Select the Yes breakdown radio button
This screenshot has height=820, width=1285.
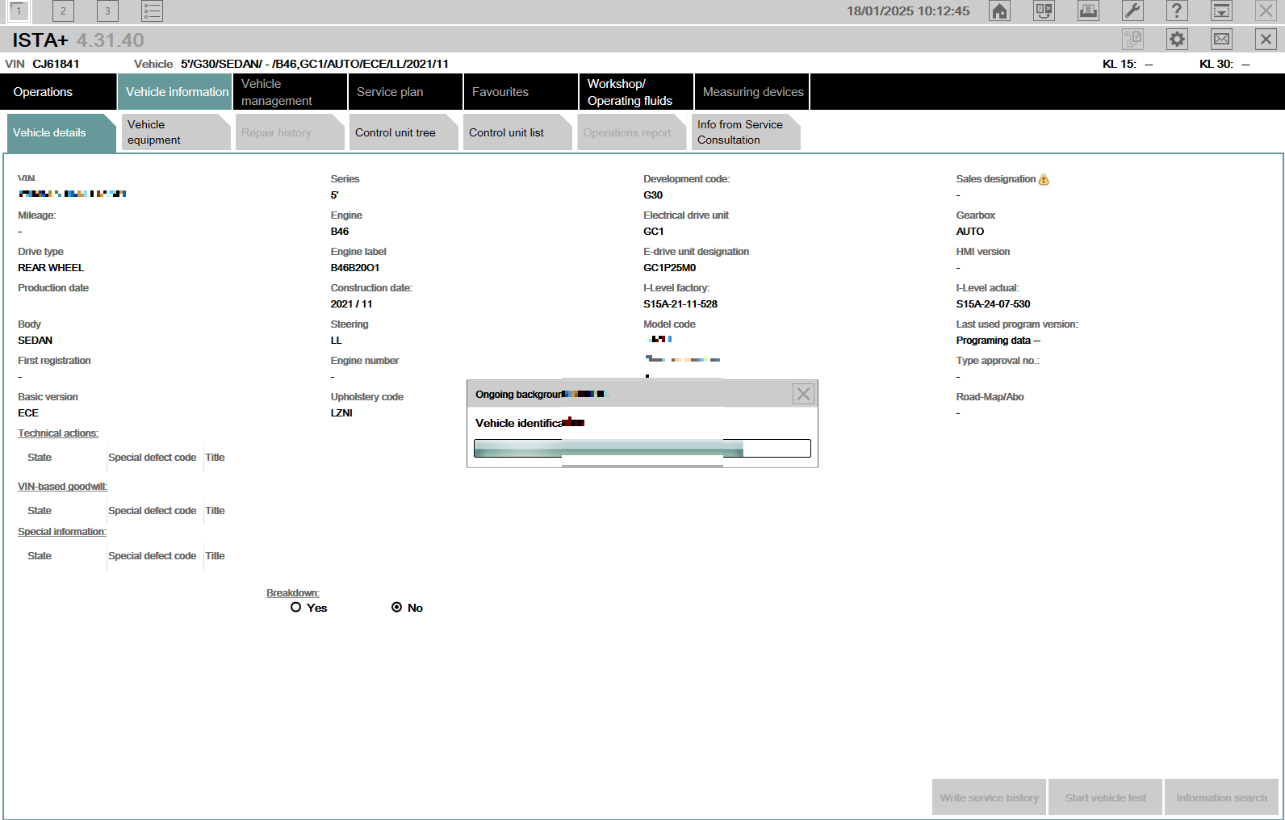295,607
